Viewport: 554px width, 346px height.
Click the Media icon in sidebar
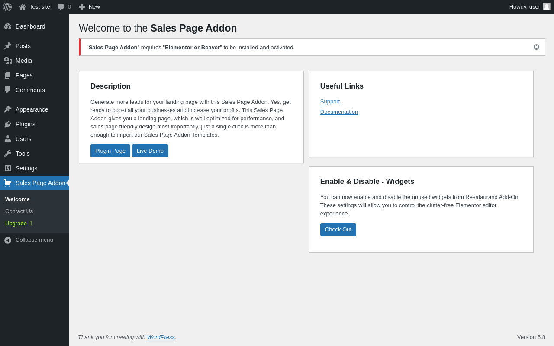pos(8,61)
